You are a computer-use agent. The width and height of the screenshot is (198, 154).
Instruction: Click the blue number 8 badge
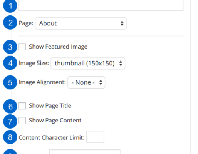(x=10, y=137)
